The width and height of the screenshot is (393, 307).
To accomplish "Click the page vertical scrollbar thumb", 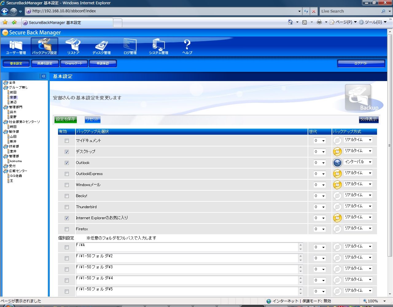I will pyautogui.click(x=390, y=146).
